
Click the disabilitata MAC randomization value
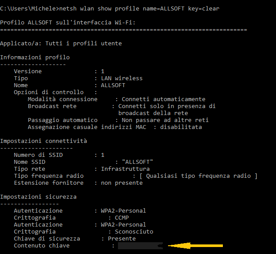coord(181,127)
